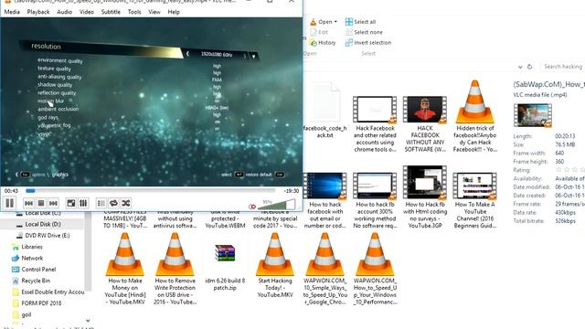Click elapsed time label 00:43
The height and width of the screenshot is (329, 585).
click(11, 191)
